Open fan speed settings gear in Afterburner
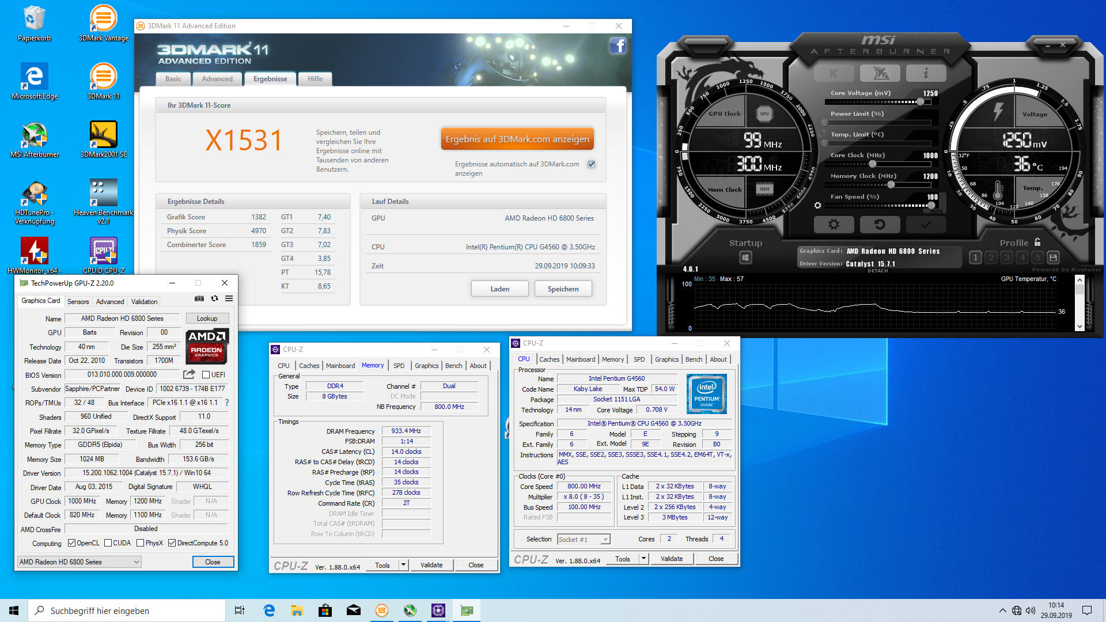The image size is (1106, 622). (x=817, y=205)
